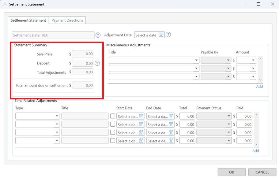Click help icon next to Settlement Date
This screenshot has height=178, width=279.
pyautogui.click(x=98, y=35)
